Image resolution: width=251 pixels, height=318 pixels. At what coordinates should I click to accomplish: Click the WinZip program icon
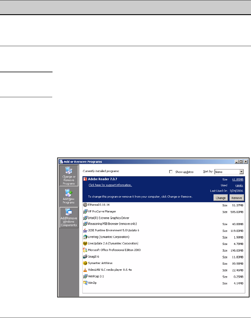coord(85,283)
